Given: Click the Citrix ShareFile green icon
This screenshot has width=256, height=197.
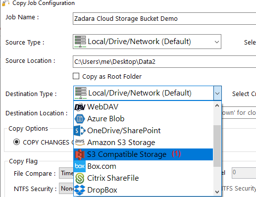Looking at the screenshot, I should coord(80,178).
